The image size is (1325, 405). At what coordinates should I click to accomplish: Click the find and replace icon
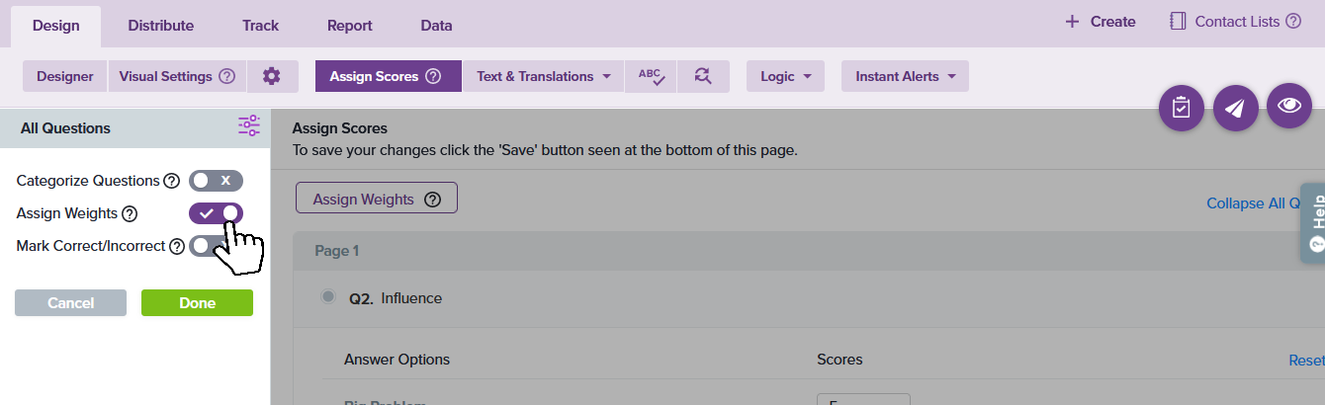pyautogui.click(x=703, y=76)
